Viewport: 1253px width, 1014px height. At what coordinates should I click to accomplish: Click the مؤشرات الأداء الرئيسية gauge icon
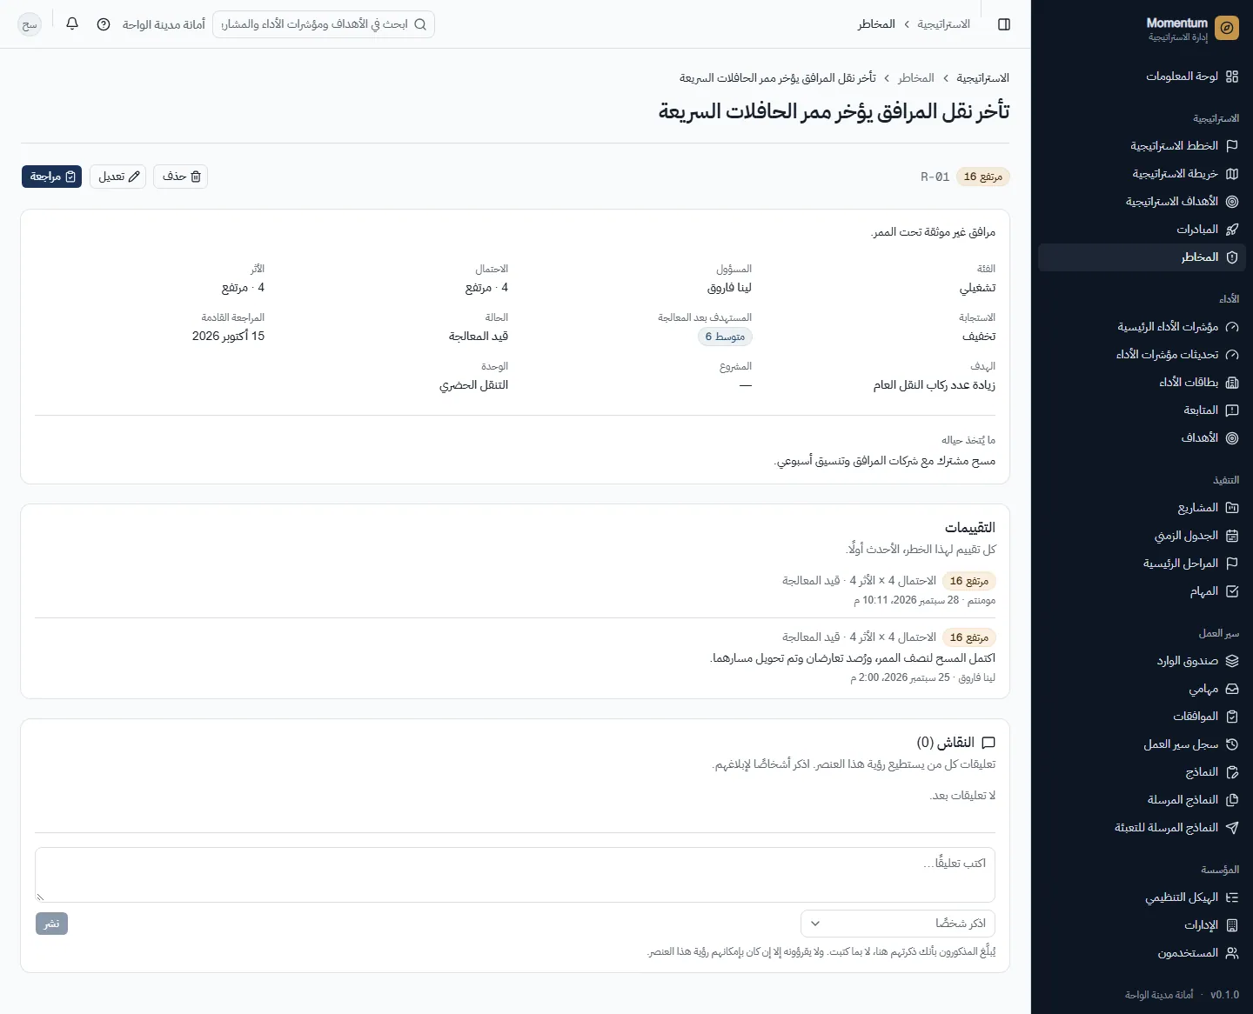click(1231, 327)
